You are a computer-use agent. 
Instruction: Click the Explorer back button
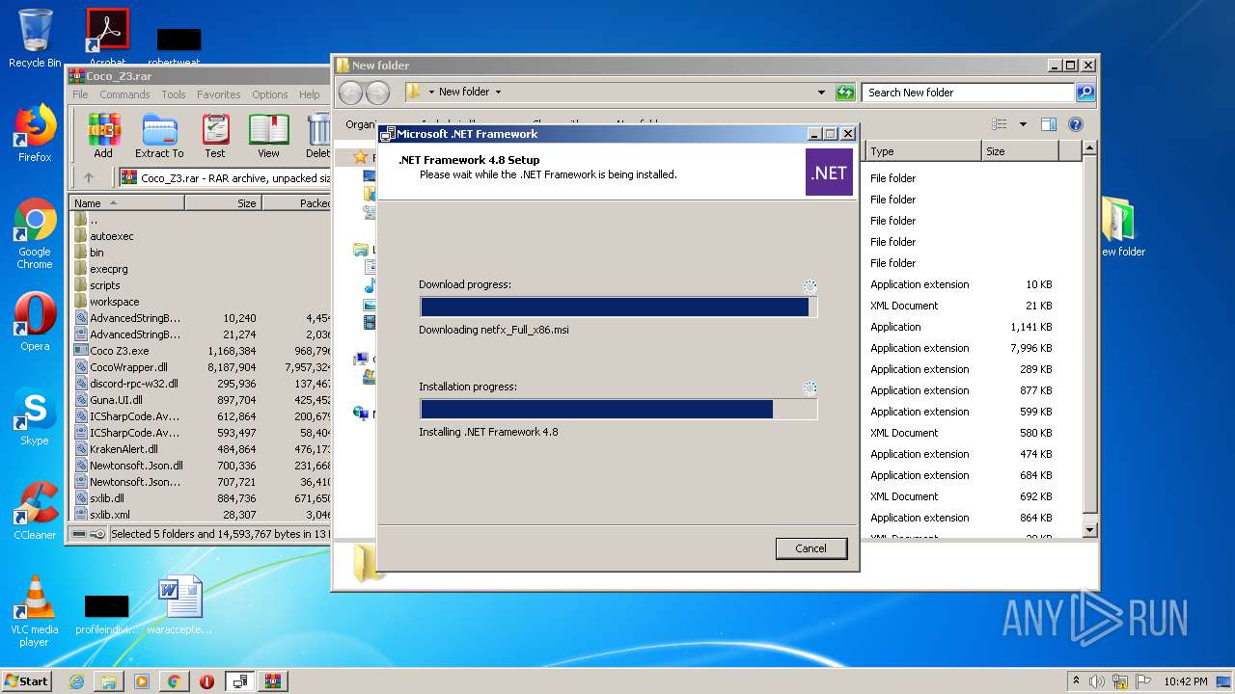point(350,93)
